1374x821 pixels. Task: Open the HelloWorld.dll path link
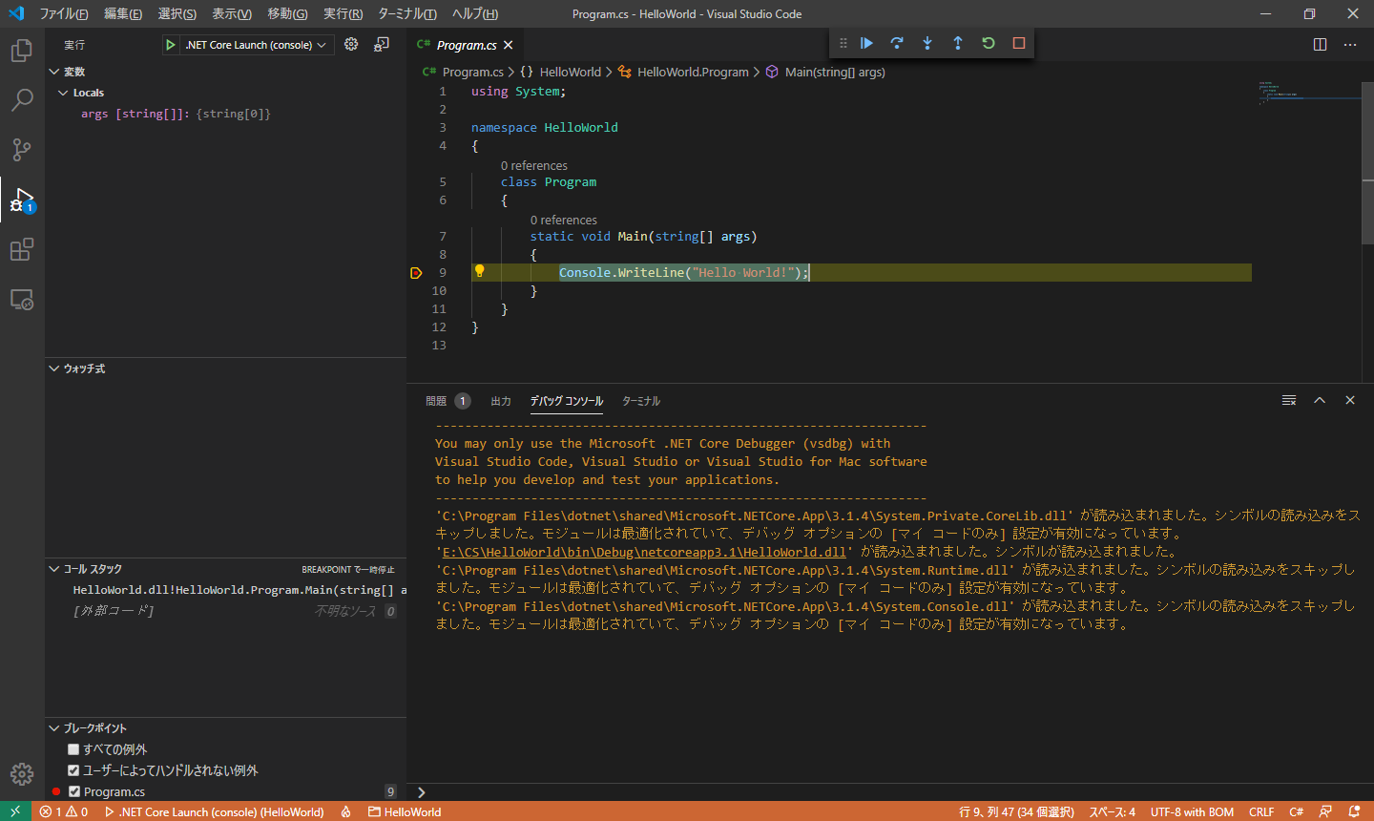coord(644,552)
